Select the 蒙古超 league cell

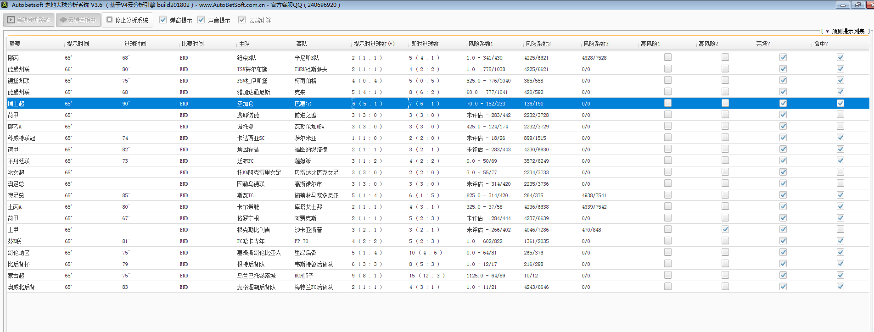coord(16,276)
